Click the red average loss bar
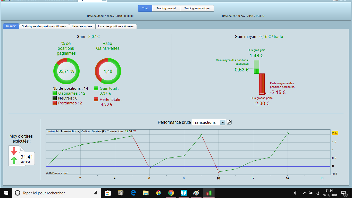This screenshot has height=198, width=352. coord(262,83)
